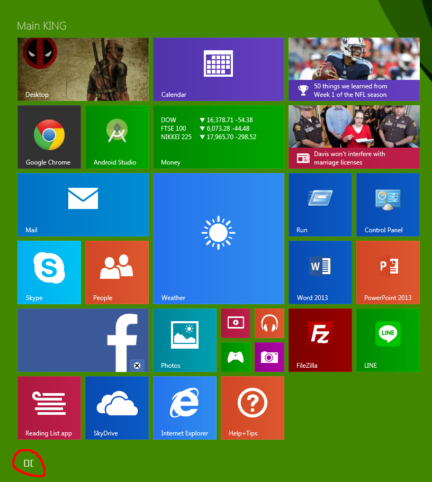Launch Internet Explorer
Image resolution: width=432 pixels, height=482 pixels.
point(185,408)
